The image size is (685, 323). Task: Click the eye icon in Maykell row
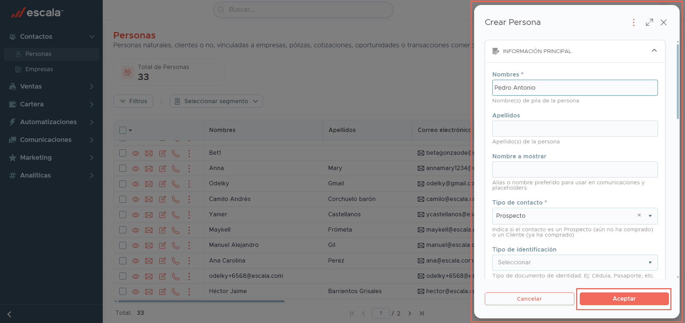click(136, 230)
